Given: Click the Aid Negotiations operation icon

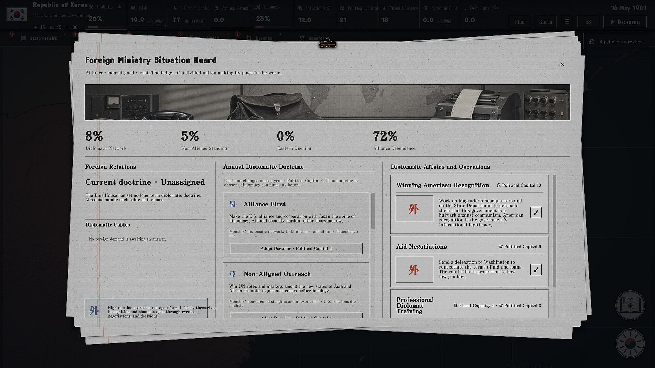Looking at the screenshot, I should coord(414,270).
